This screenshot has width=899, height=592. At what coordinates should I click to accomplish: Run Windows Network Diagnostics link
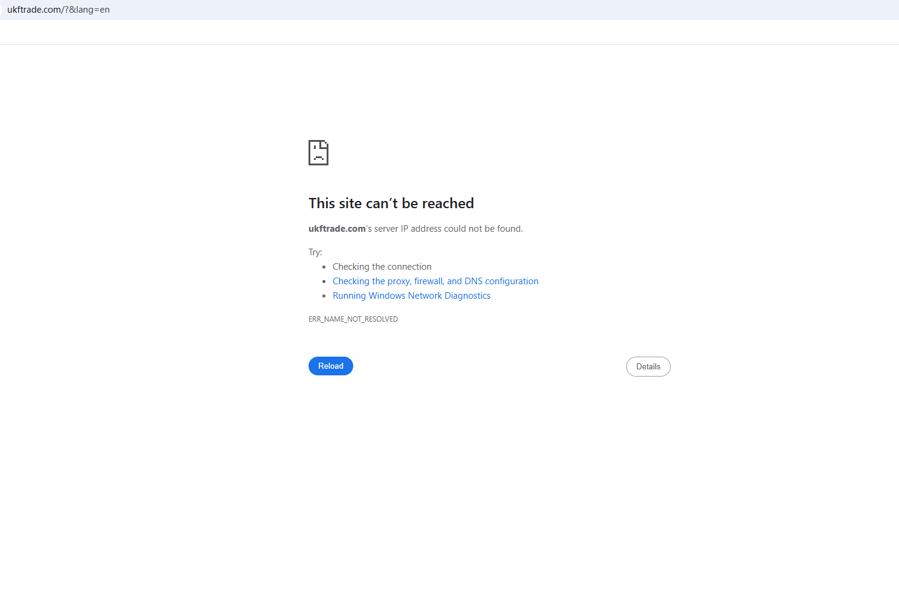[411, 296]
